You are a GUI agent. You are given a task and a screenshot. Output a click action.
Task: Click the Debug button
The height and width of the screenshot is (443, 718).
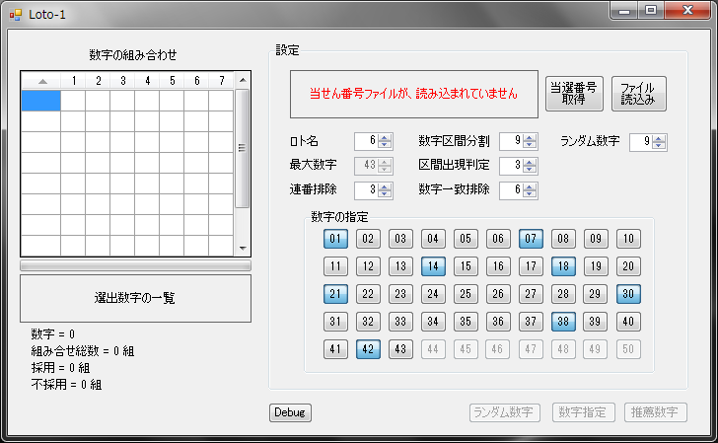[290, 412]
